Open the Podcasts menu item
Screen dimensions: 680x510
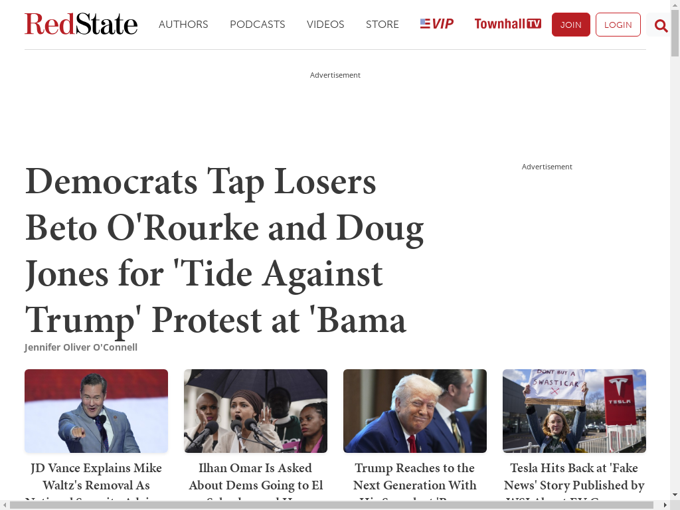coord(258,25)
